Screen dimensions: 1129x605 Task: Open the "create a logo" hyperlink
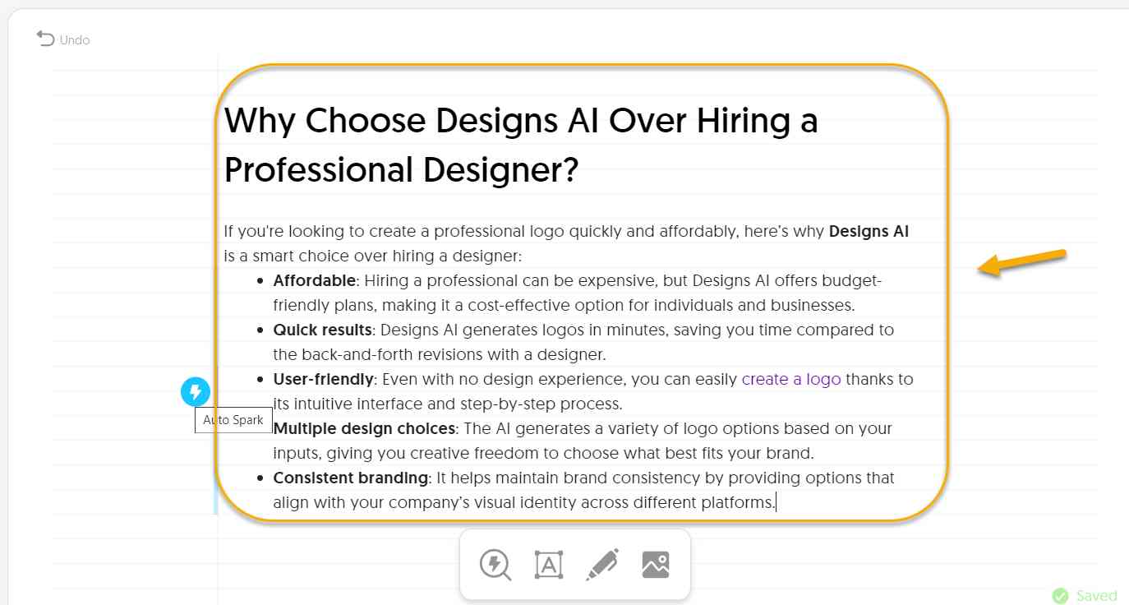pos(791,379)
